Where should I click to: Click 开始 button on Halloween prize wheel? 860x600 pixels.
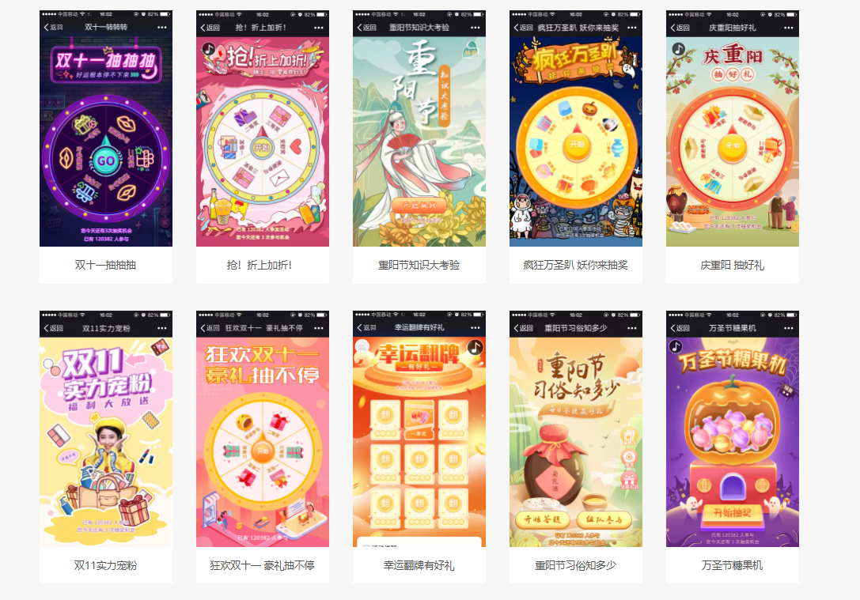coord(577,145)
